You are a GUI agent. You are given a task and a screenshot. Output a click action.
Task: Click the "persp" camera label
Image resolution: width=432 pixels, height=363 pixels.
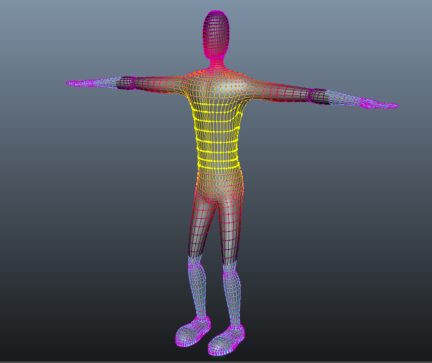[x=218, y=358]
